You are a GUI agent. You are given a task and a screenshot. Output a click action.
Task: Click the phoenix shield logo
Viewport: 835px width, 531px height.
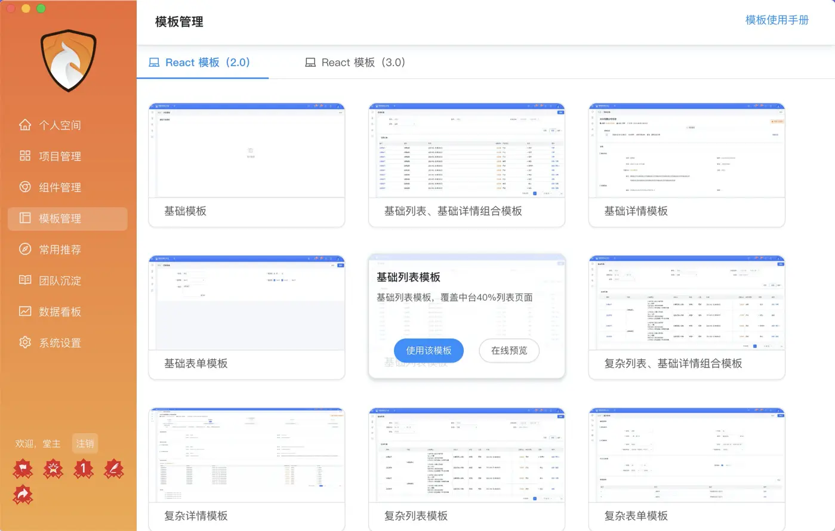pos(69,60)
